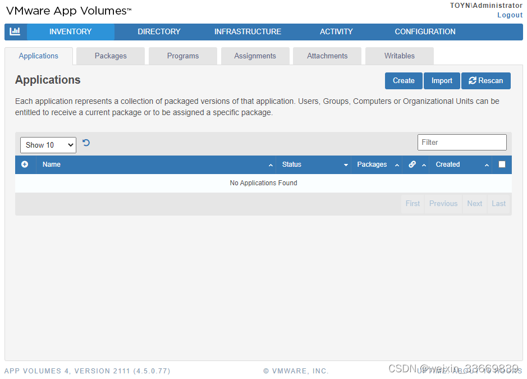The image size is (527, 379).
Task: Sort applications by Created column
Action: coord(460,165)
